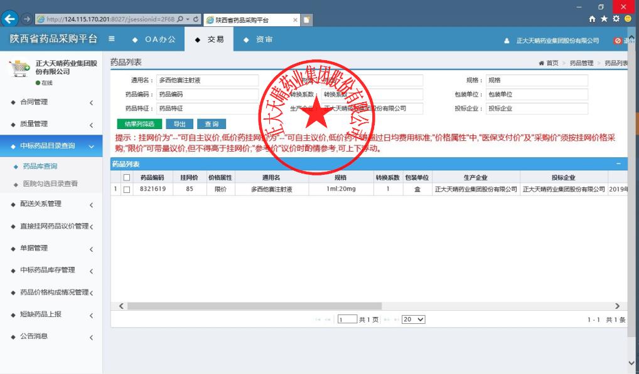Click horizontal scrollbar right arrow

click(617, 306)
